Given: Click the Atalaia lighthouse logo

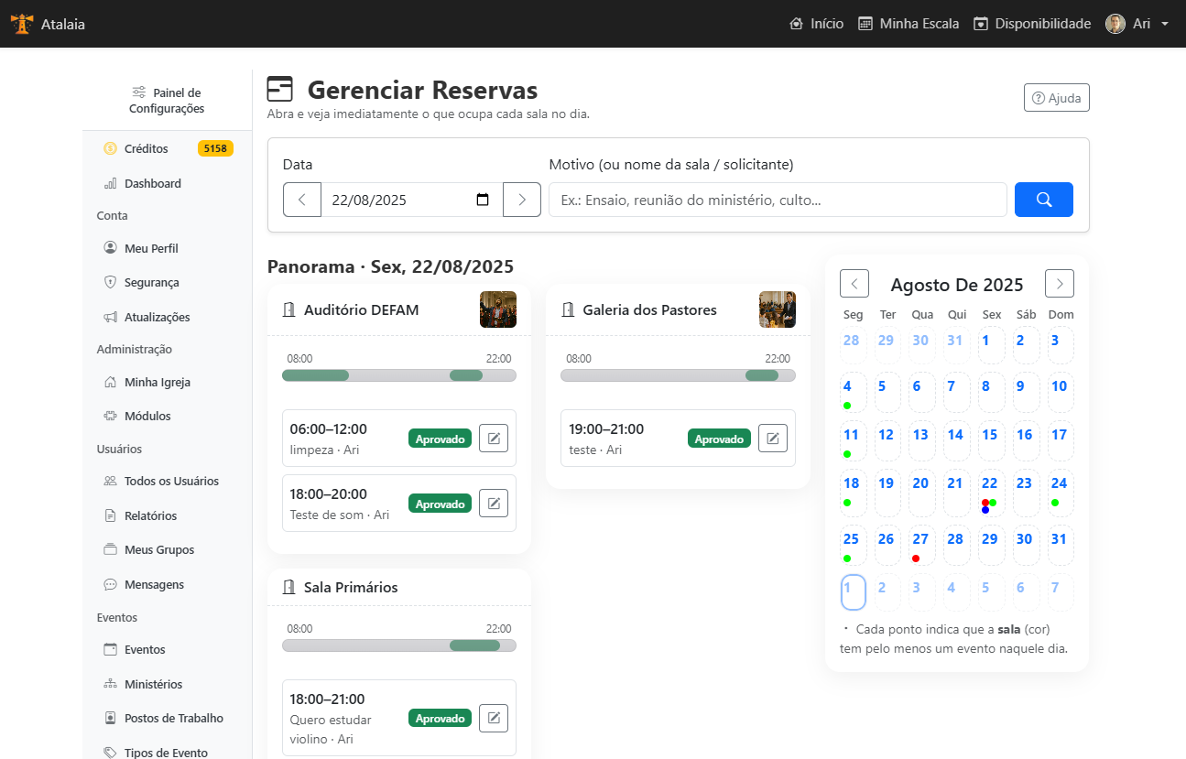Looking at the screenshot, I should coord(21,24).
